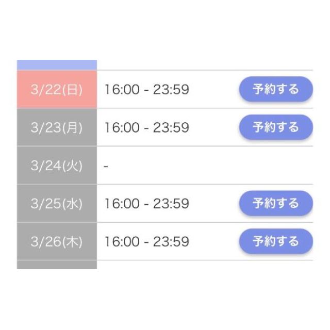The width and height of the screenshot is (330, 330).
Task: Click the 16:00 start time for 3/22
Action: (x=122, y=90)
